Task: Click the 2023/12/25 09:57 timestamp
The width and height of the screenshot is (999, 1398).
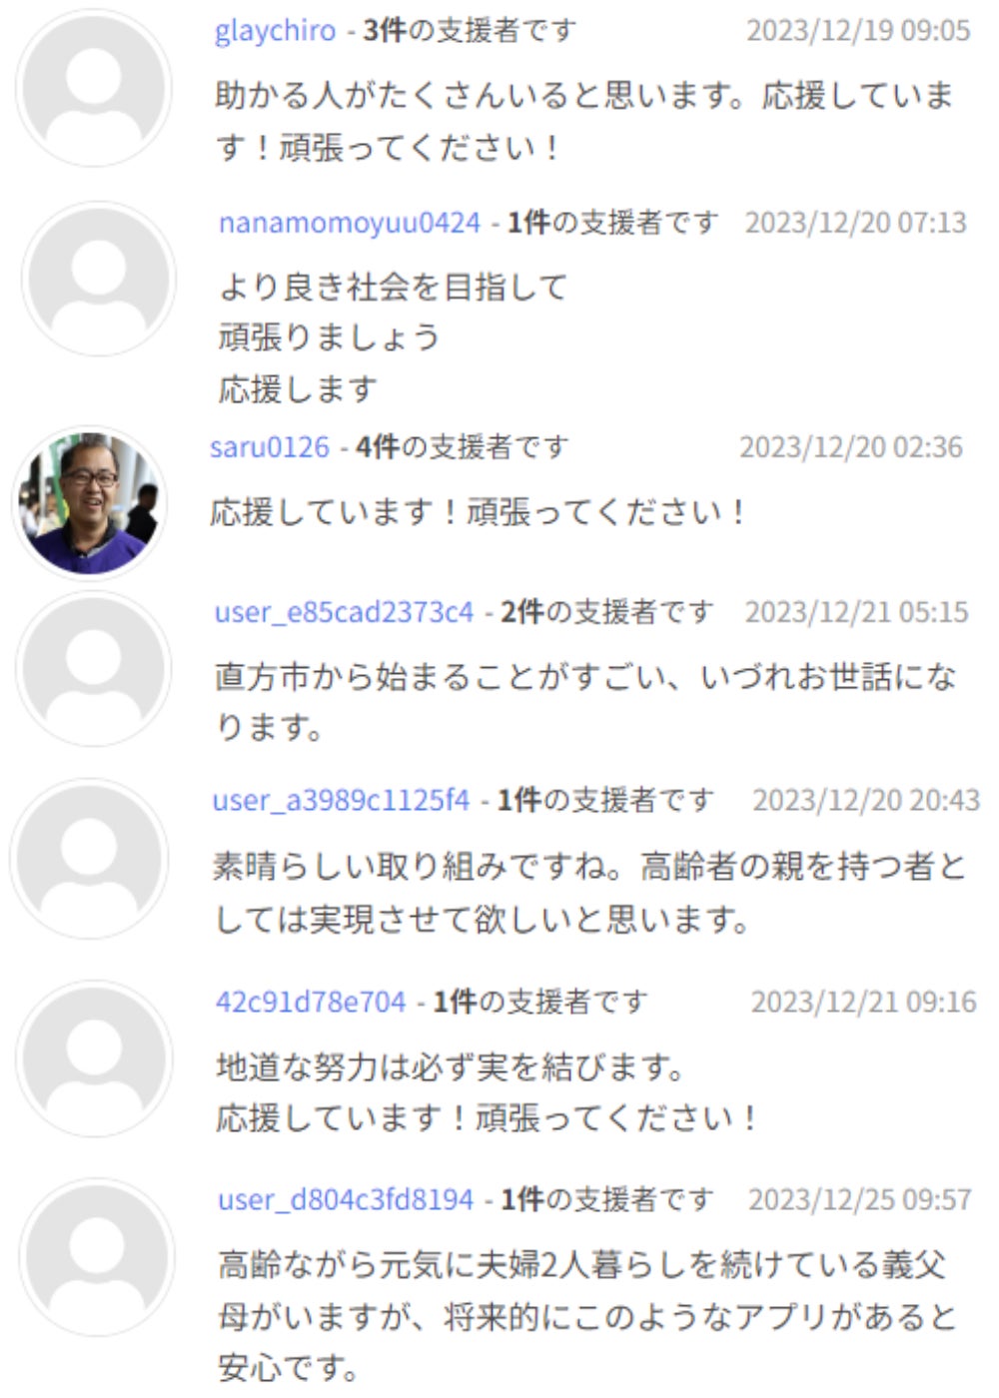Action: tap(860, 1199)
